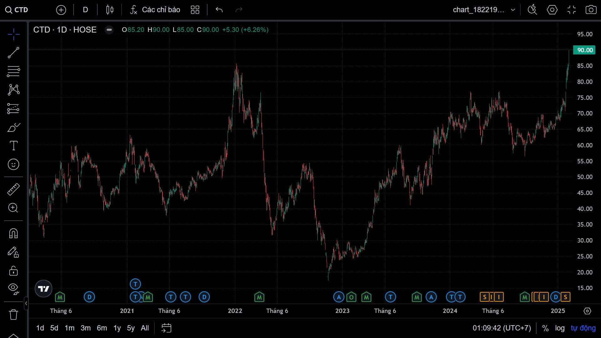Select the crosshair cursor tool
This screenshot has width=601, height=338.
point(13,34)
